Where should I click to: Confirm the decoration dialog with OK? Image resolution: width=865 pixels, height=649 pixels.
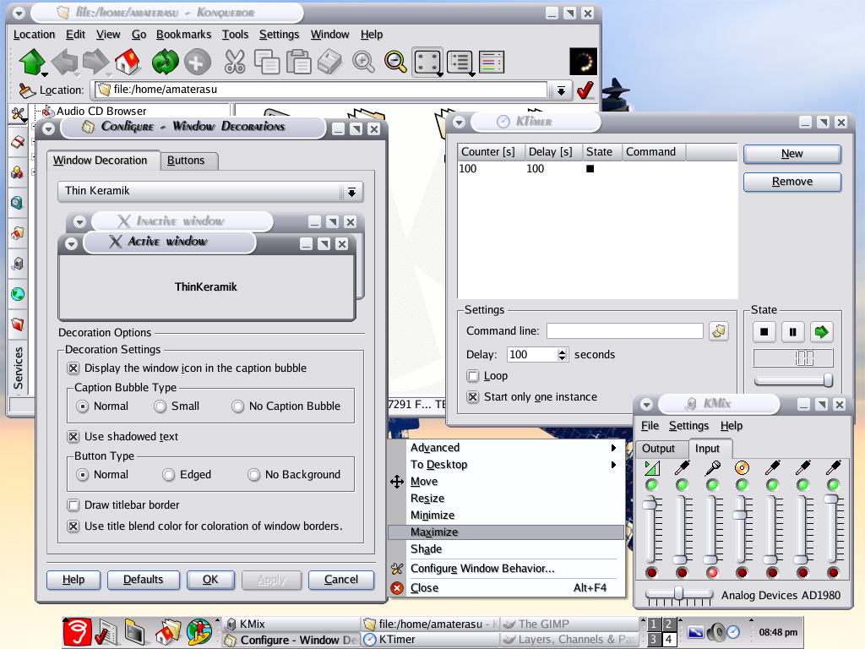pos(210,580)
